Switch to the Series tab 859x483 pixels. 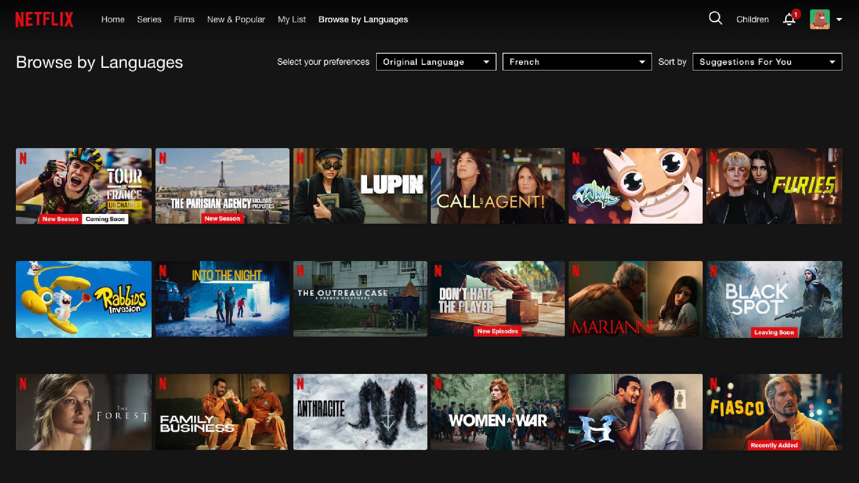tap(149, 19)
